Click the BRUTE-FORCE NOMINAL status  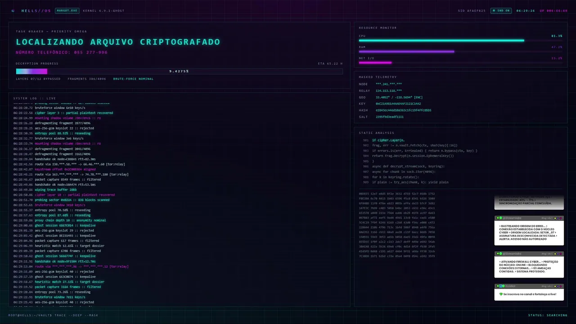tap(133, 79)
